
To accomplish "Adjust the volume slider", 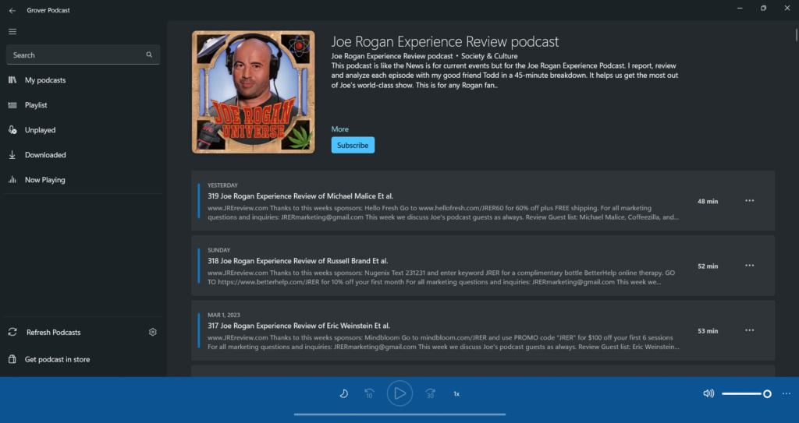I will point(745,393).
